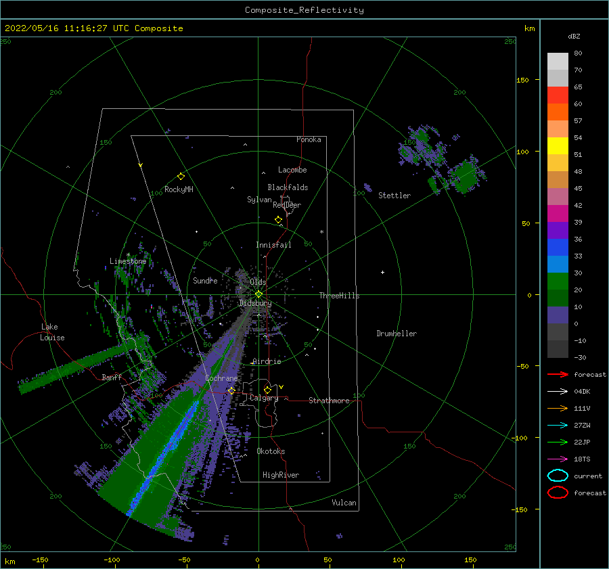This screenshot has width=609, height=569.
Task: Click the cyan current ellipse in legend
Action: (558, 476)
